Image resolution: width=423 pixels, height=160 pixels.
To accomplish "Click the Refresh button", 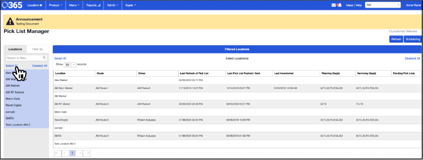I will coord(396,39).
